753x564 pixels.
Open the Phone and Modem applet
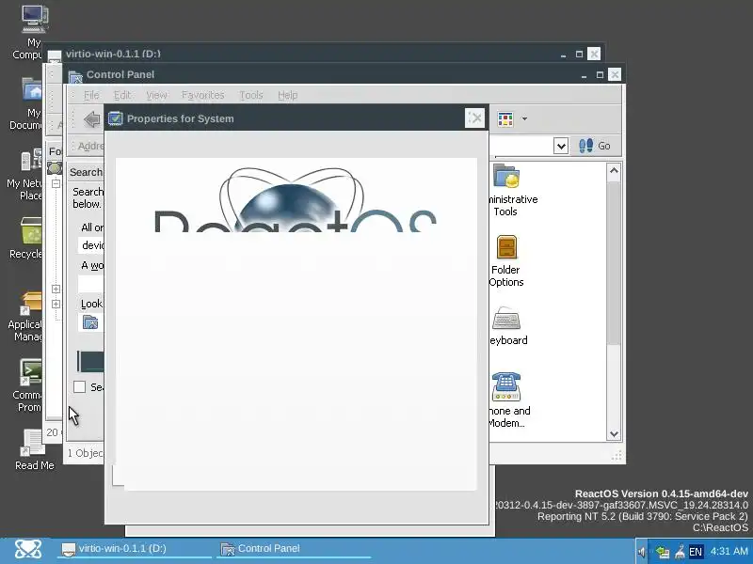508,400
